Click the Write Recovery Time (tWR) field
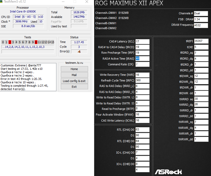 (142, 75)
